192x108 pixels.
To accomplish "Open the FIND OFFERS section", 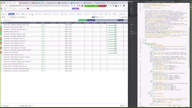I will tap(23, 9).
